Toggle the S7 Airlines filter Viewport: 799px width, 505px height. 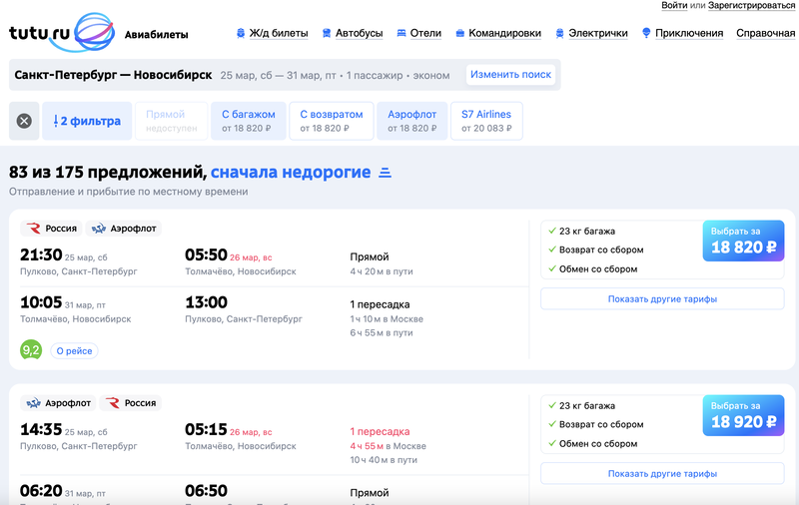(486, 121)
